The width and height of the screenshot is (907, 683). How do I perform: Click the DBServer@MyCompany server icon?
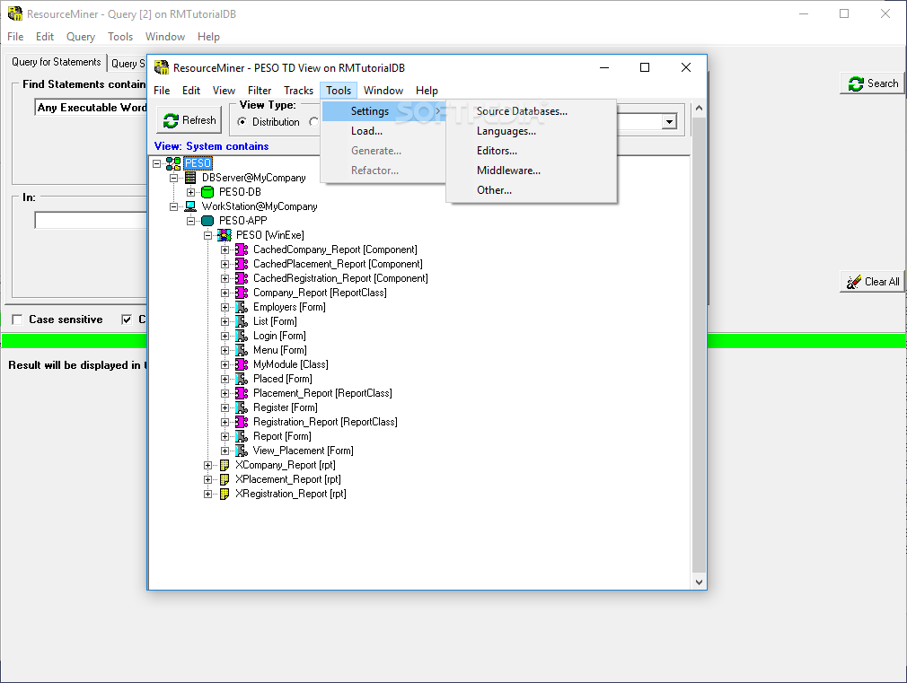[x=190, y=178]
